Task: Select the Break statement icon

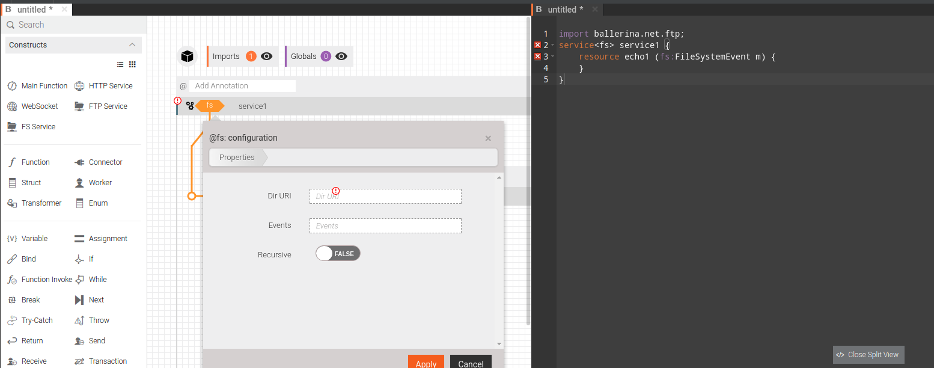Action: click(11, 300)
